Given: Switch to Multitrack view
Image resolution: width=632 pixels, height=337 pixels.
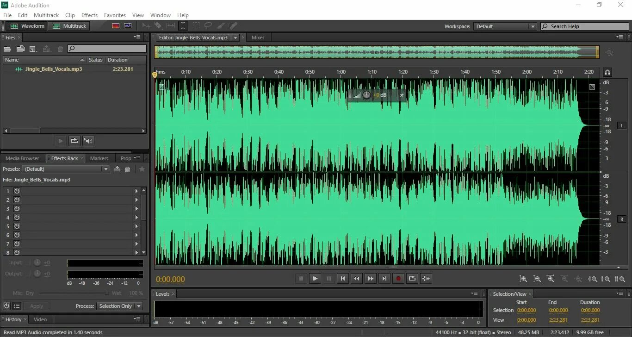Looking at the screenshot, I should (69, 26).
